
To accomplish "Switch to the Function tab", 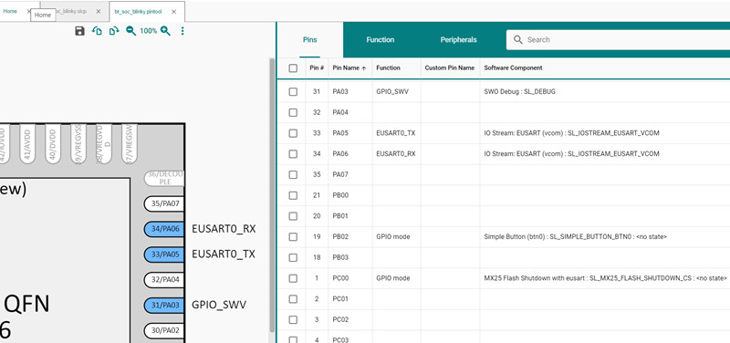I will click(380, 39).
